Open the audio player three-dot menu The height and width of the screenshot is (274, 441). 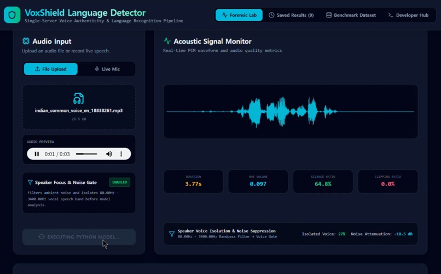pyautogui.click(x=121, y=154)
